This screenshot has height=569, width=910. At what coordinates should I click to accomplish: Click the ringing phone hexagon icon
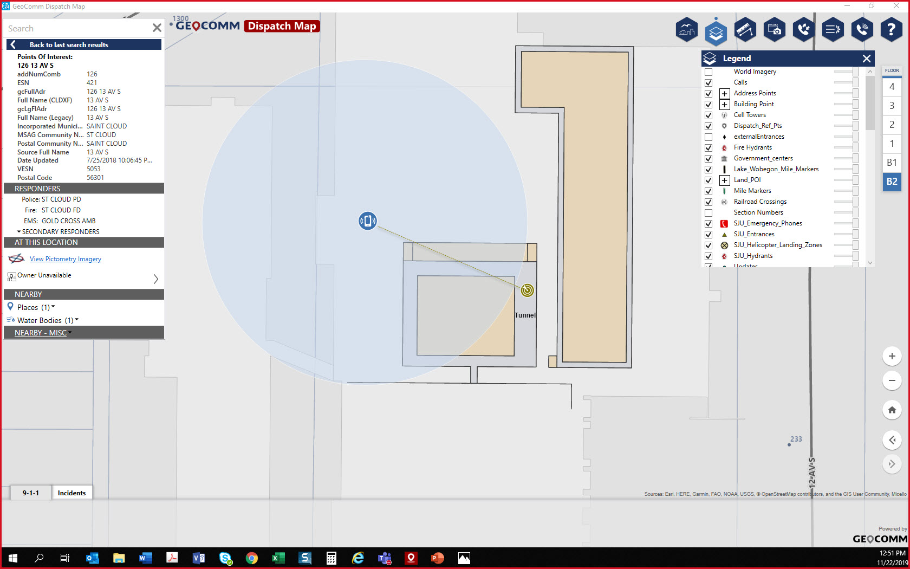(862, 30)
